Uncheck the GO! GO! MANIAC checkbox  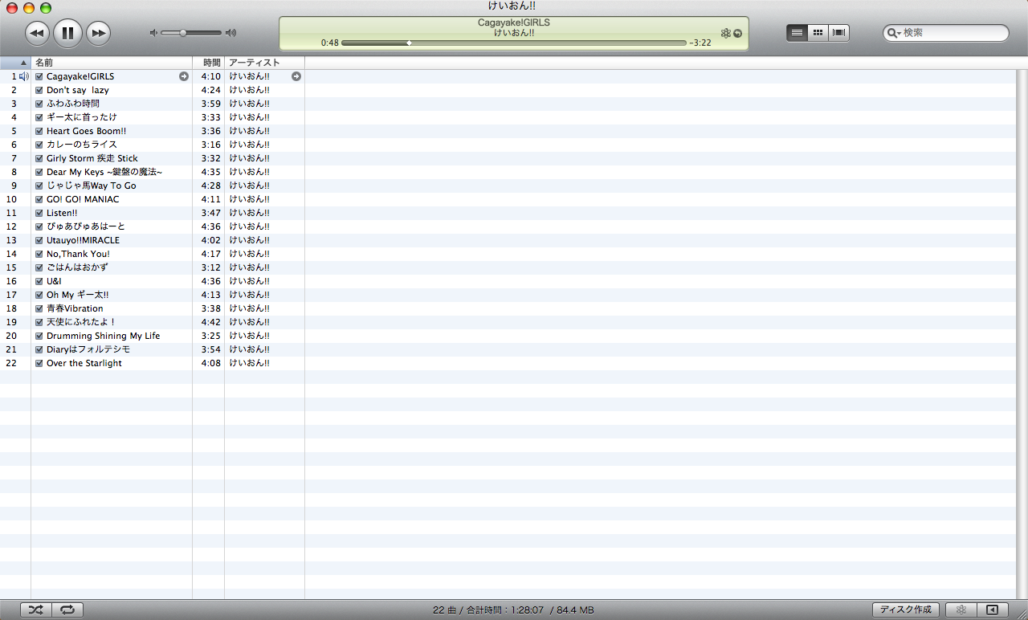click(x=39, y=199)
